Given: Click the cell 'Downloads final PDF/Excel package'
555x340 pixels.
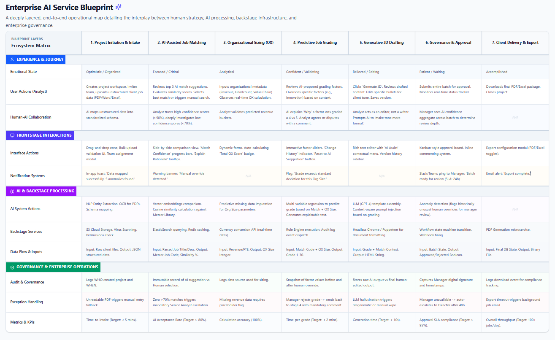Looking at the screenshot, I should tap(515, 92).
